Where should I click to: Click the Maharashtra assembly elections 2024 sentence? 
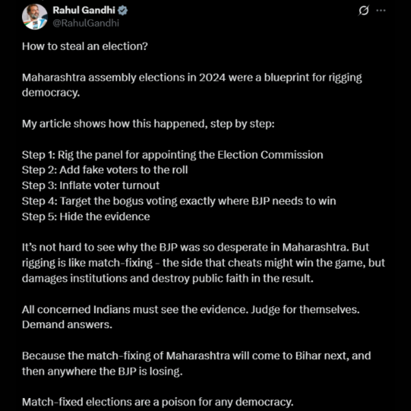coord(192,85)
